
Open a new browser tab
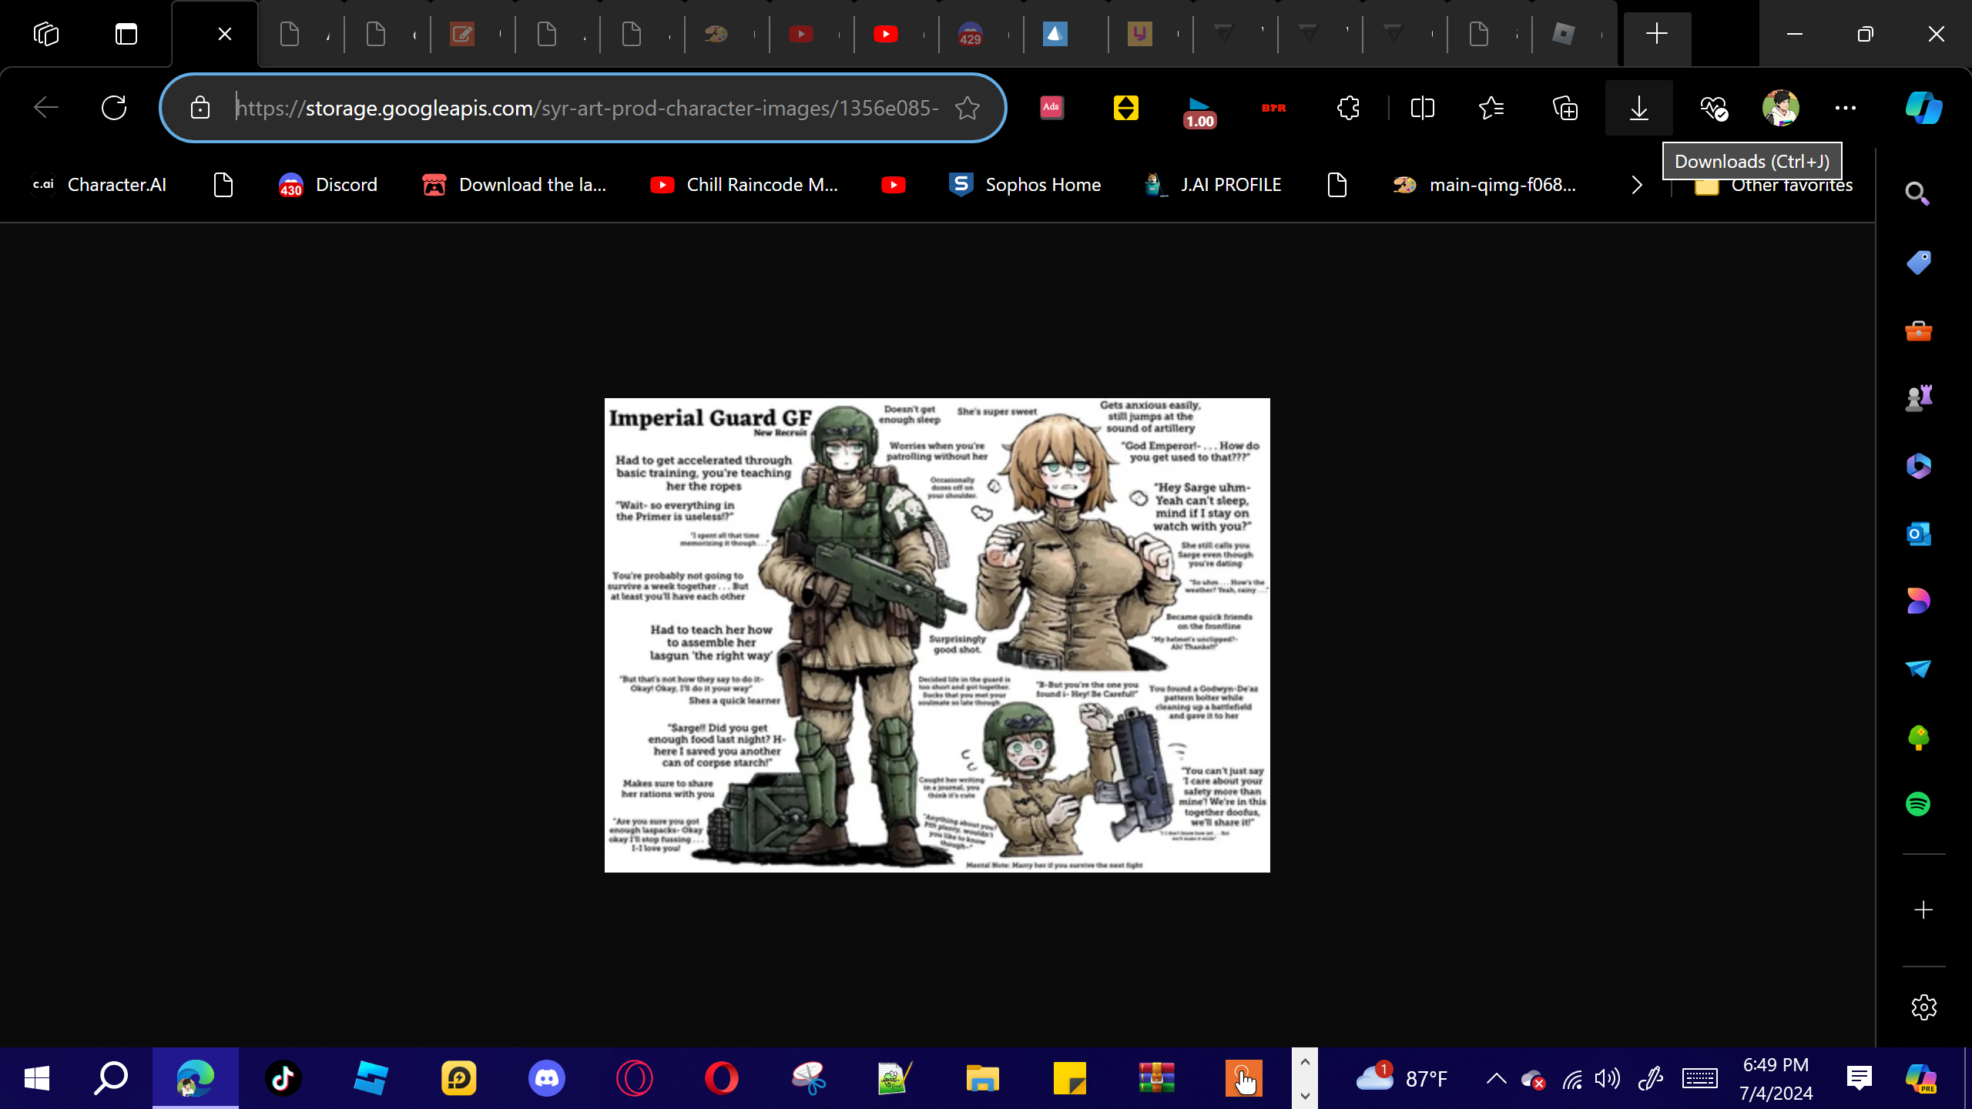point(1657,34)
